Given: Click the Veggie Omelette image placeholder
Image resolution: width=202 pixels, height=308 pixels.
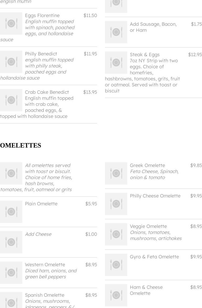Looking at the screenshot, I should (x=116, y=234).
